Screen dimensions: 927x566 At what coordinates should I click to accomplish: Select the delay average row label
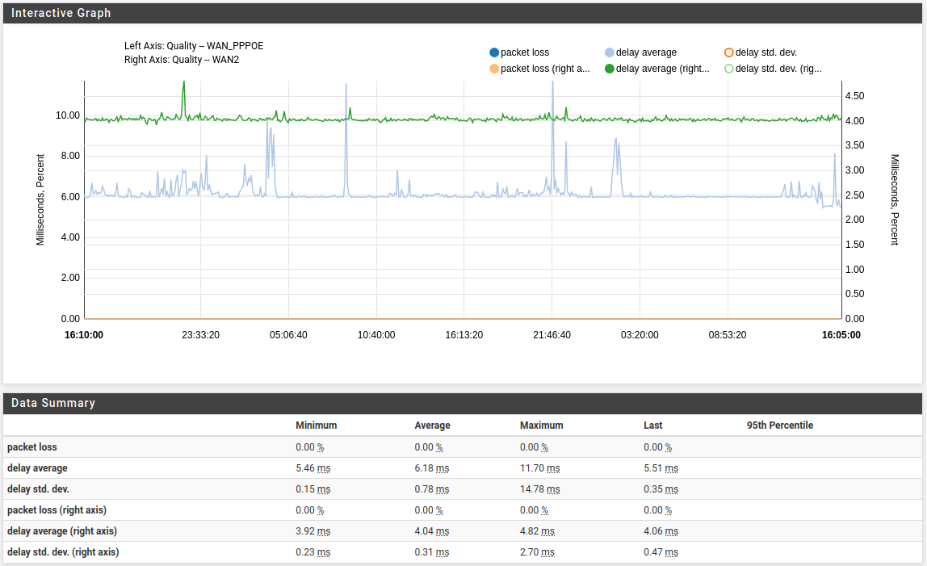[x=37, y=468]
